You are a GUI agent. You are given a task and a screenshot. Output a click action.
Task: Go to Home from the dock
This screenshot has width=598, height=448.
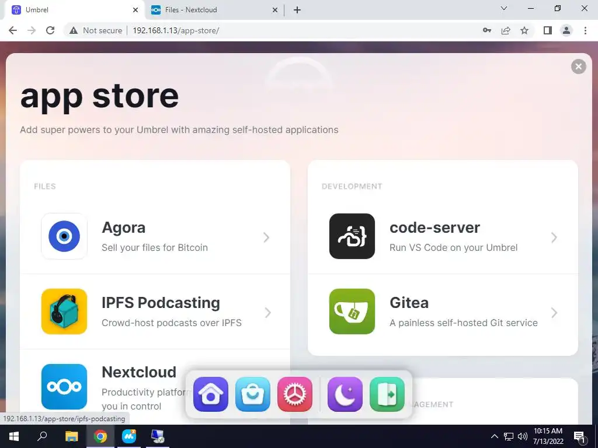(210, 394)
